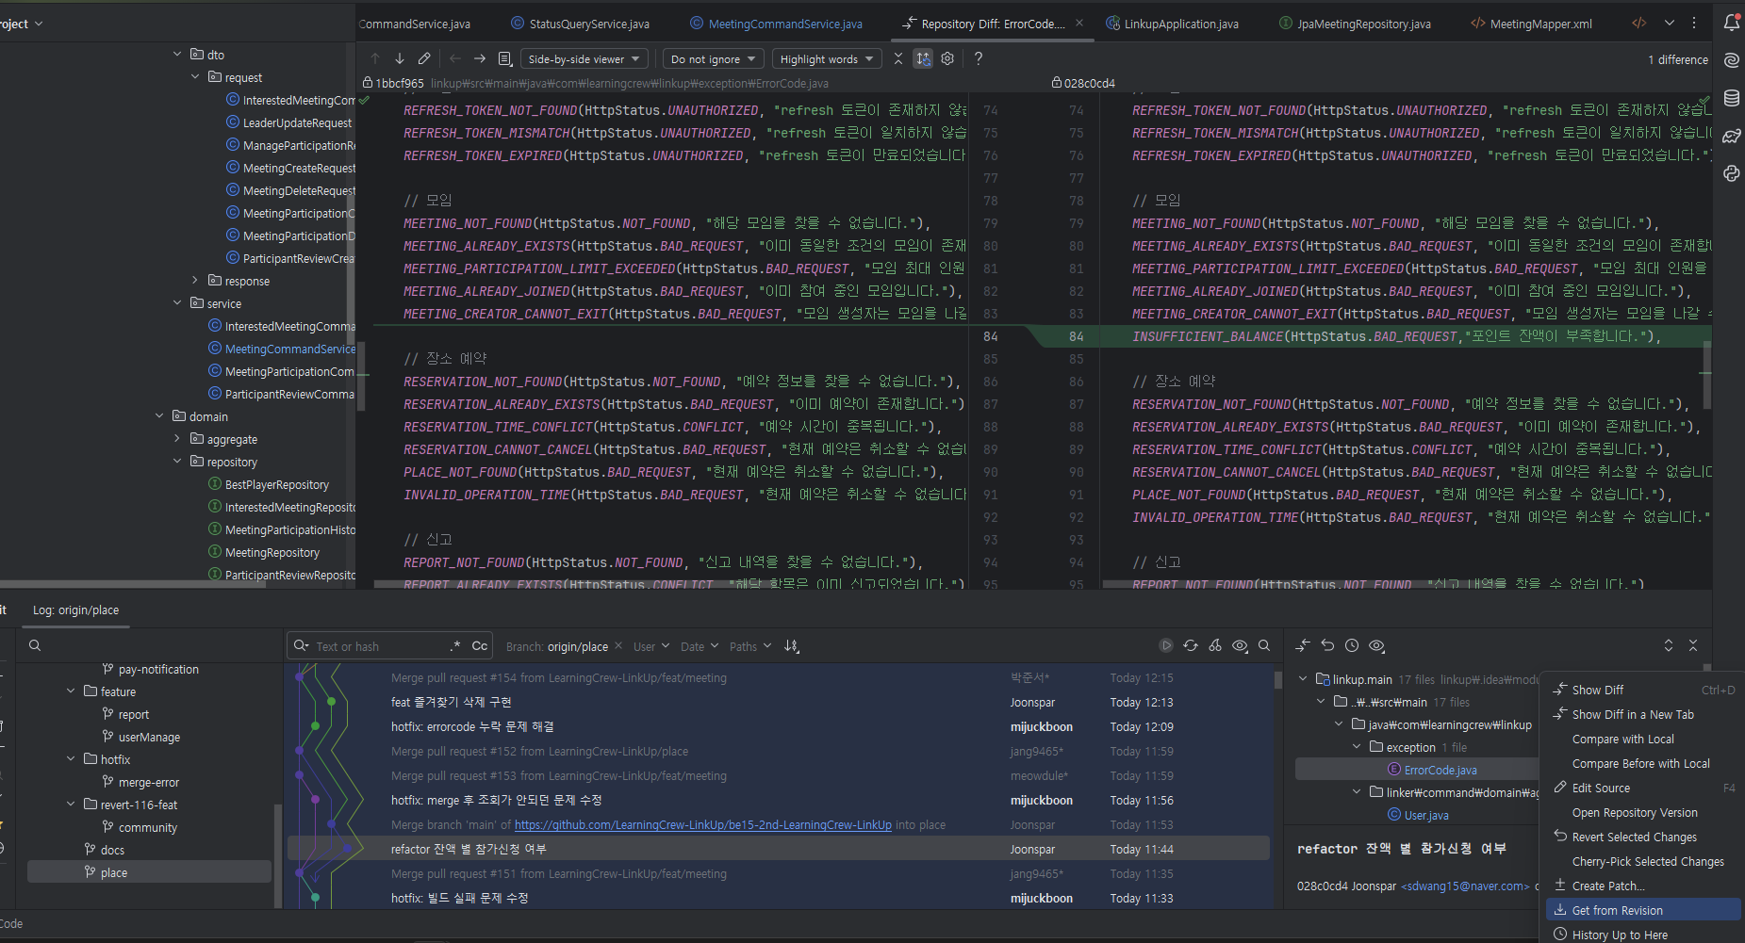Open the Database tool window icon
The height and width of the screenshot is (943, 1745).
tap(1732, 98)
